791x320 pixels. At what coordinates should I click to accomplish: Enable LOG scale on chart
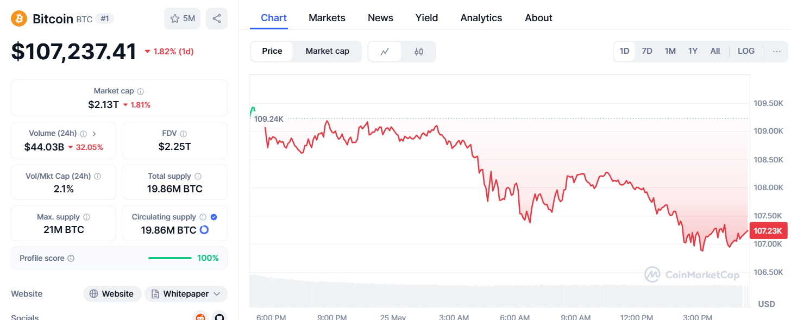pos(746,51)
